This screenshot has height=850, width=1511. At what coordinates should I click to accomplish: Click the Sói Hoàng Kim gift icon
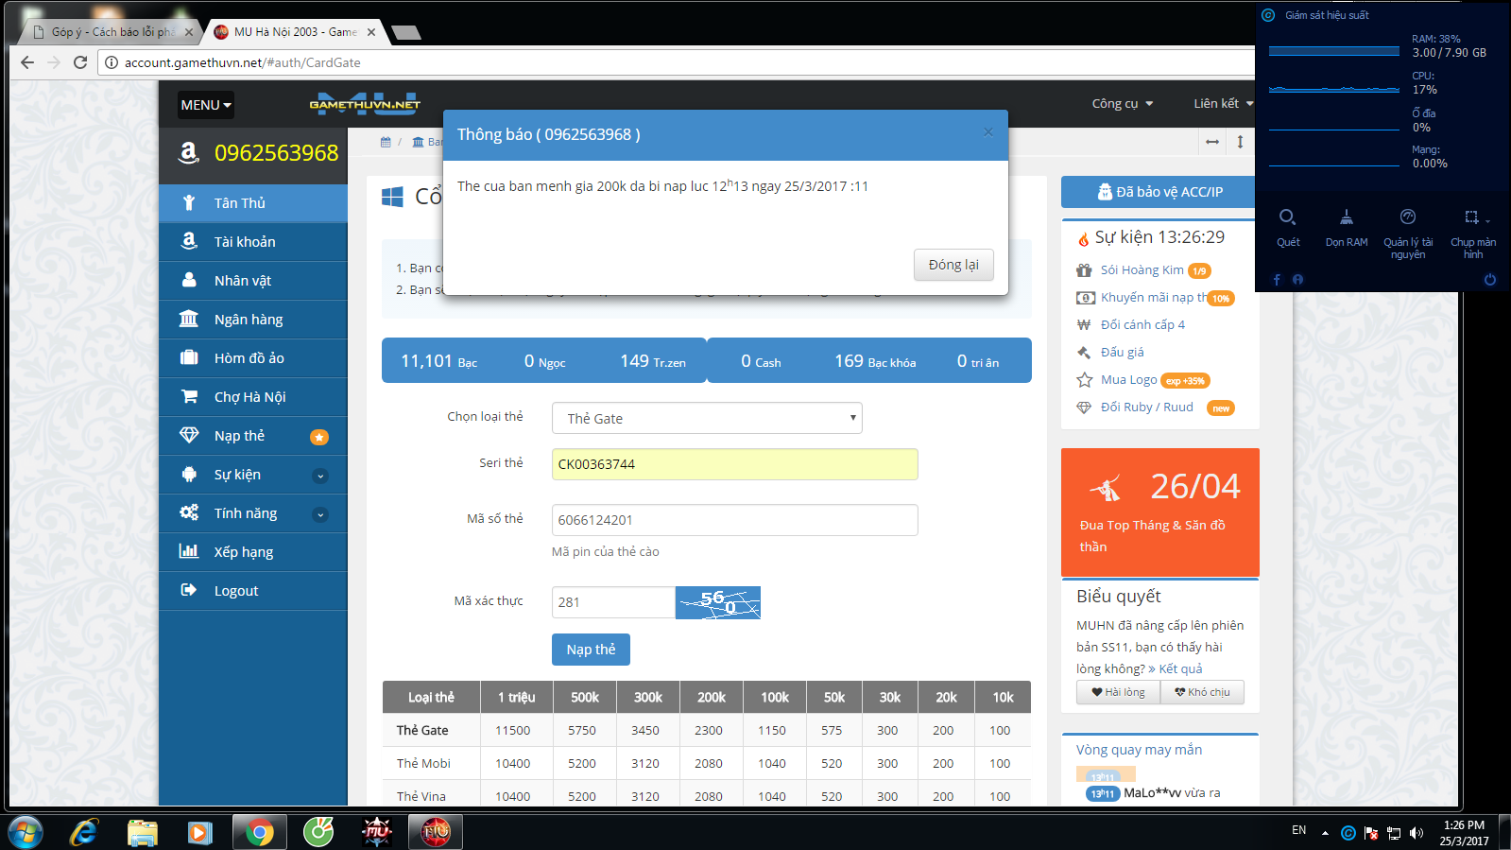(1084, 270)
